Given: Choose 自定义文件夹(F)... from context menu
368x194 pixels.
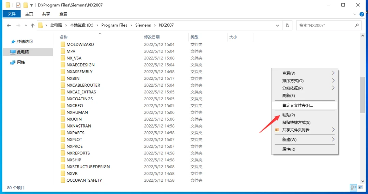Looking at the screenshot, I should [x=305, y=105].
